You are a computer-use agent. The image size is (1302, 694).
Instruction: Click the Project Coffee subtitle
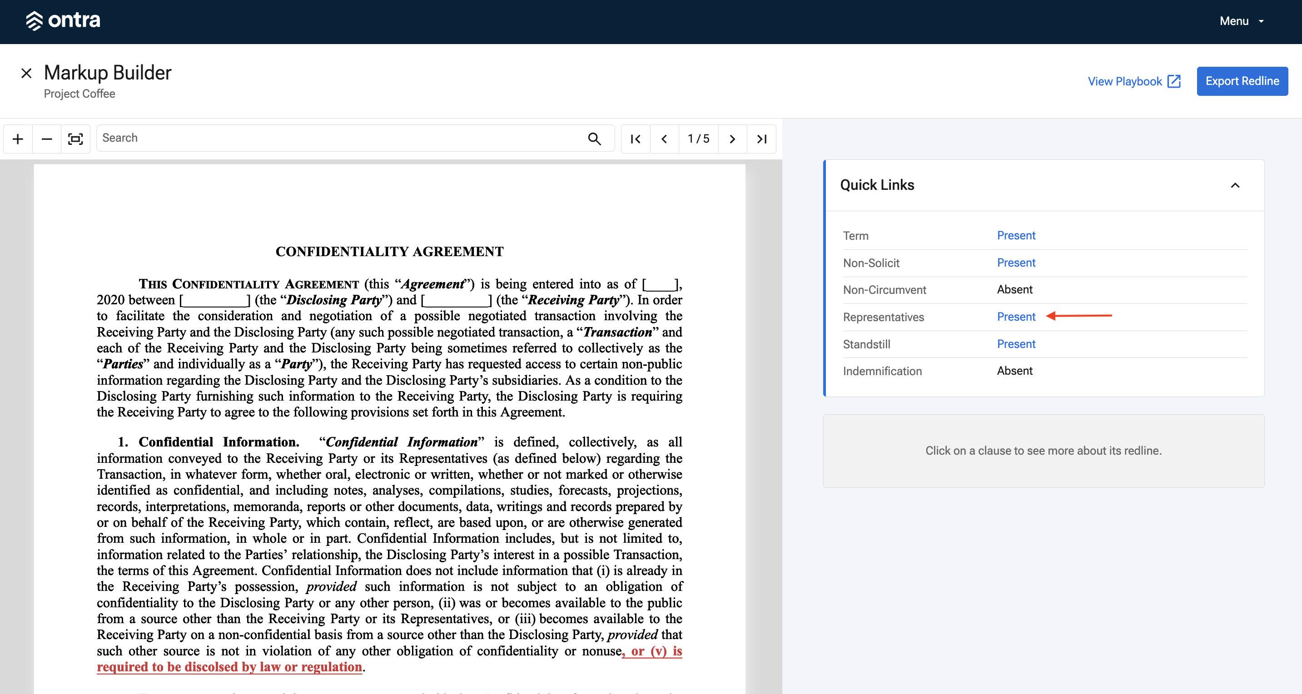(80, 94)
